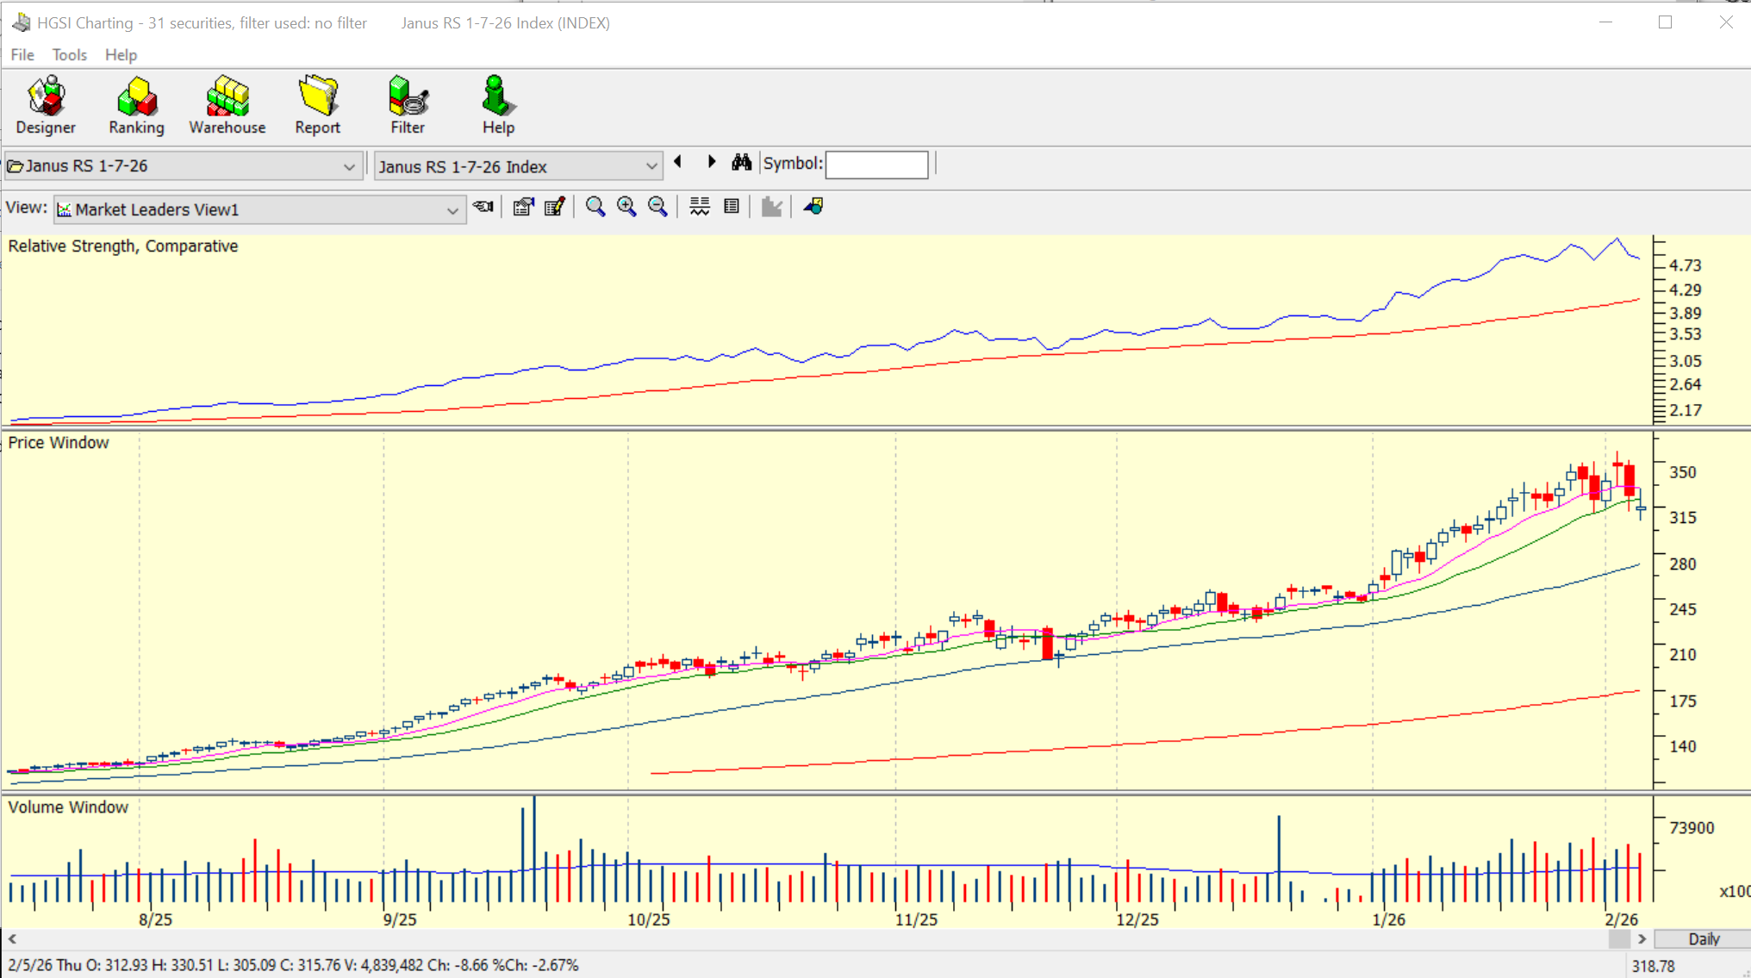
Task: Expand the Janus RS 1-7-26 group dropdown
Action: pyautogui.click(x=349, y=166)
